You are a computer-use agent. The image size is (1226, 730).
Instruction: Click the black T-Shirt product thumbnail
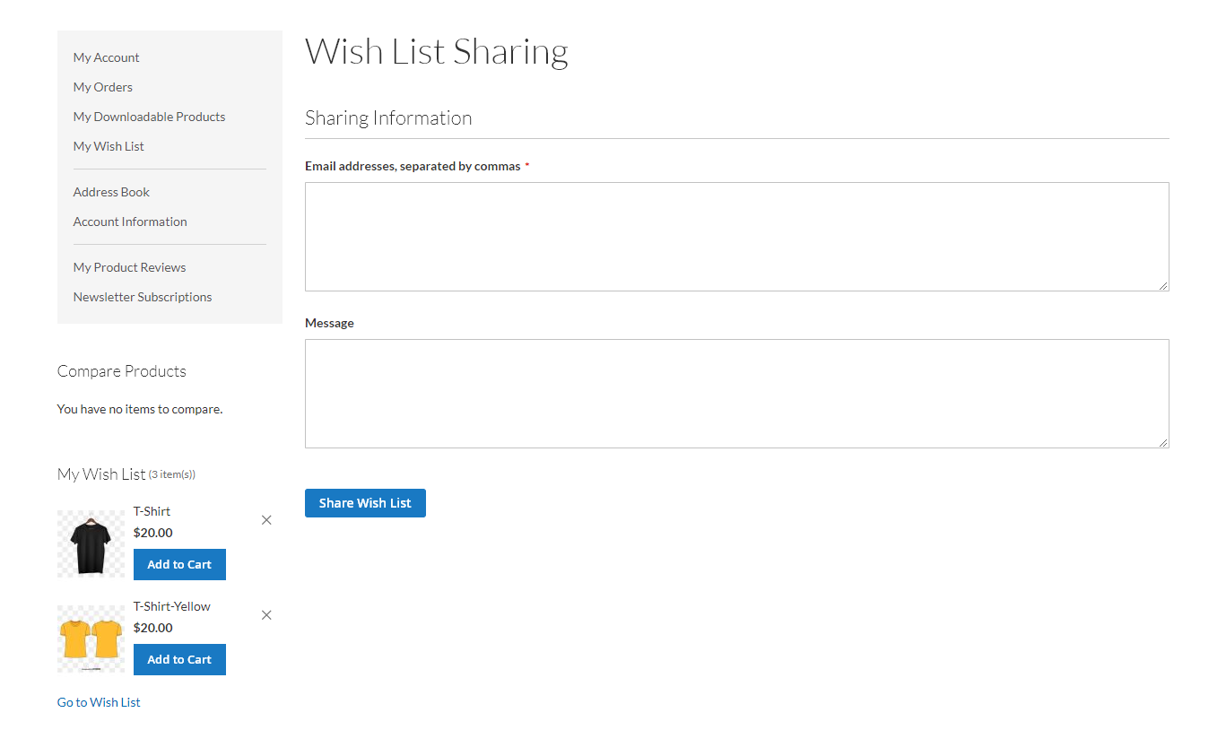(91, 543)
